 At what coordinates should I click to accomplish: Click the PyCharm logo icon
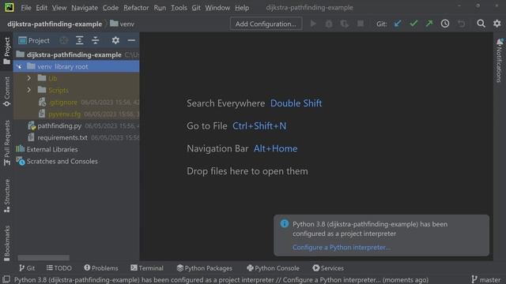pos(9,7)
